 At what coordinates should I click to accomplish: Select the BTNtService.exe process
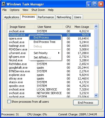(50, 71)
